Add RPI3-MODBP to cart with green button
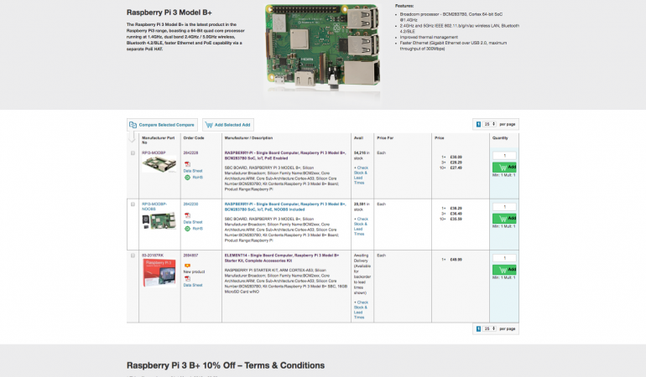Image resolution: width=646 pixels, height=377 pixels. coord(504,167)
